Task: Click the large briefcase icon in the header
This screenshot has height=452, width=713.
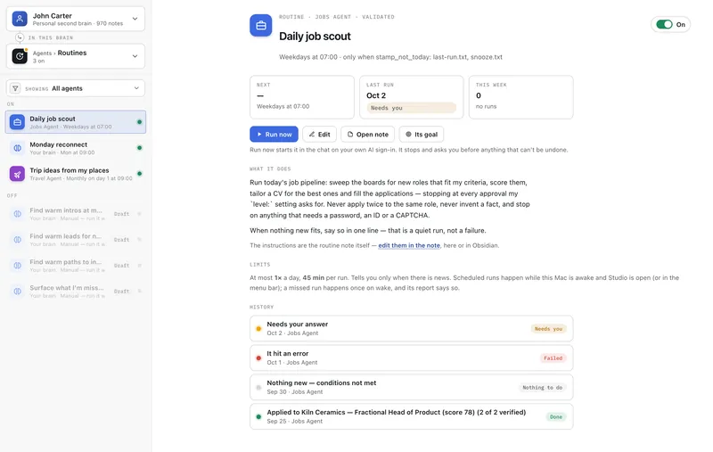Action: coord(260,26)
